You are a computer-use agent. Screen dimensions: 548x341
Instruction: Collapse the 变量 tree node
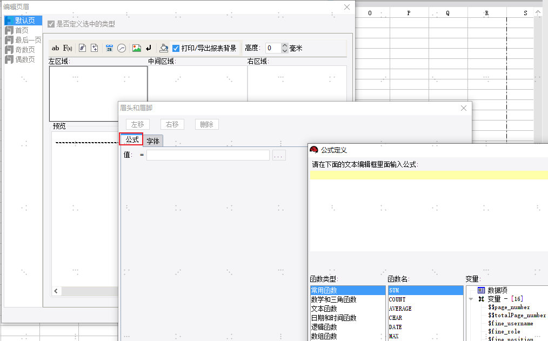pyautogui.click(x=471, y=299)
